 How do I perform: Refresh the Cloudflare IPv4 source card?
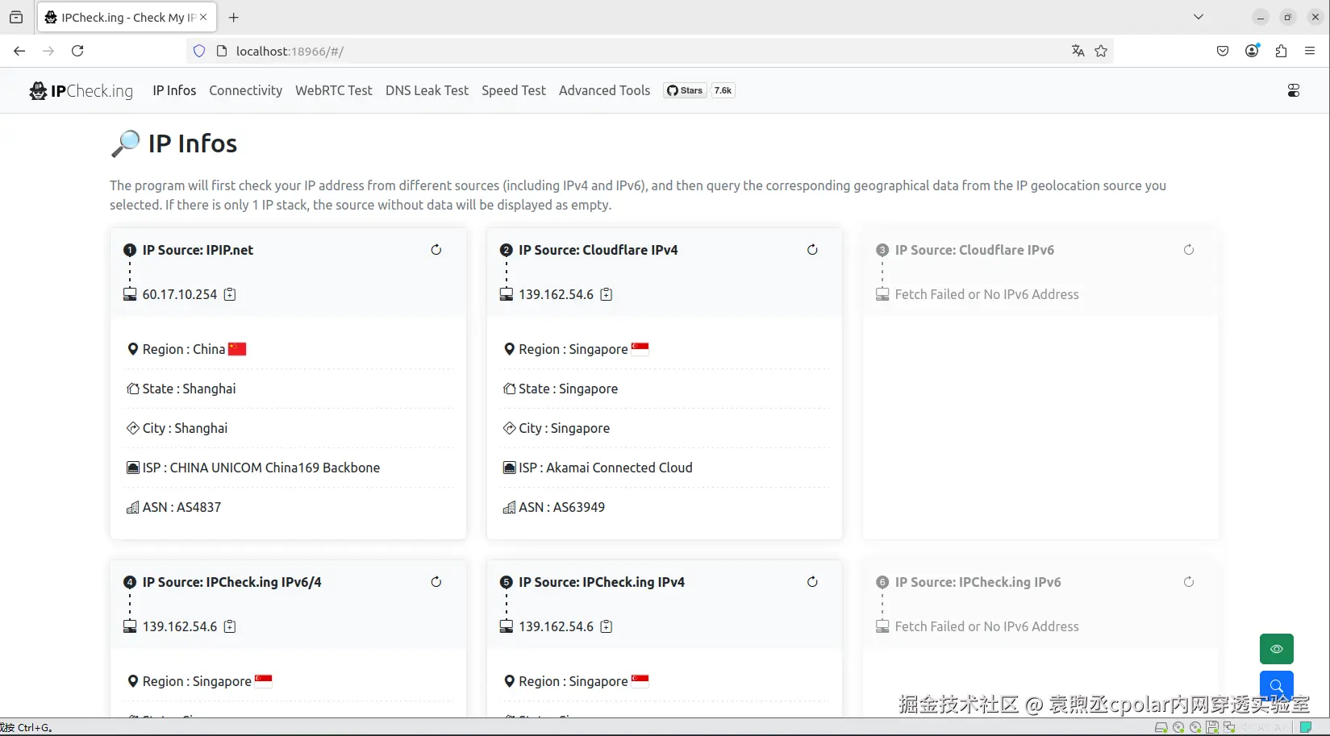point(812,250)
